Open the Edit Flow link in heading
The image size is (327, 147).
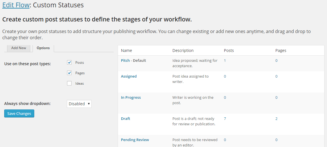point(16,5)
